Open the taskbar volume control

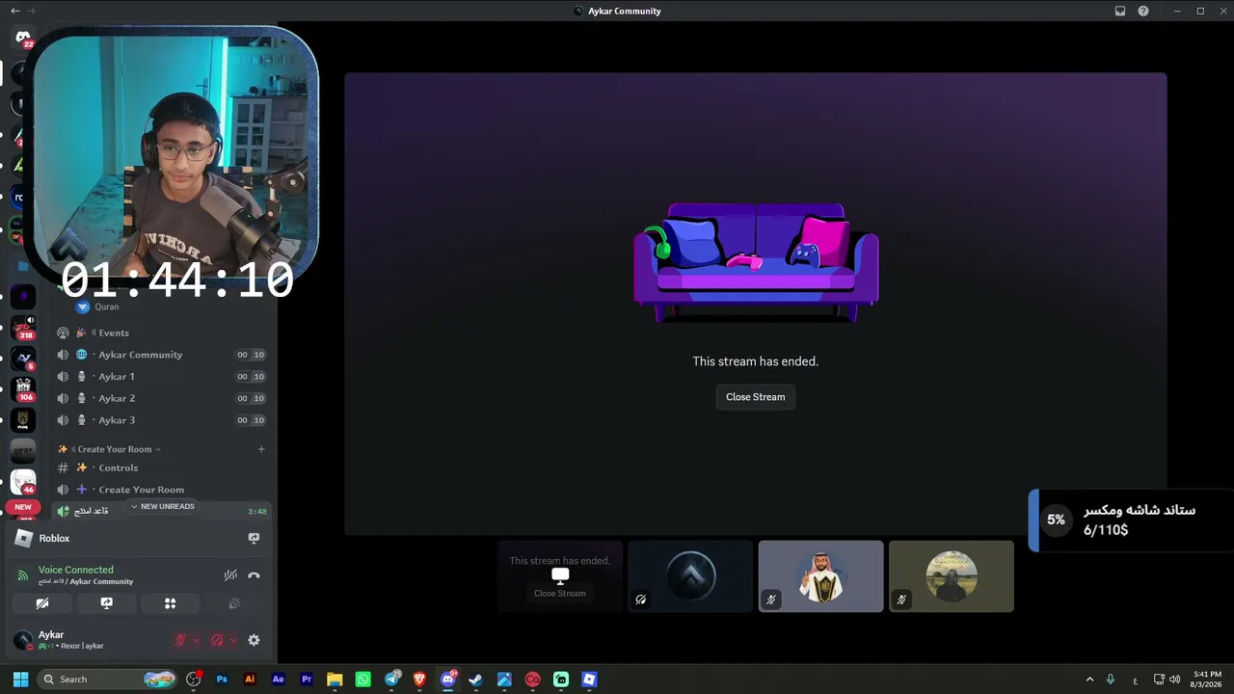1174,680
